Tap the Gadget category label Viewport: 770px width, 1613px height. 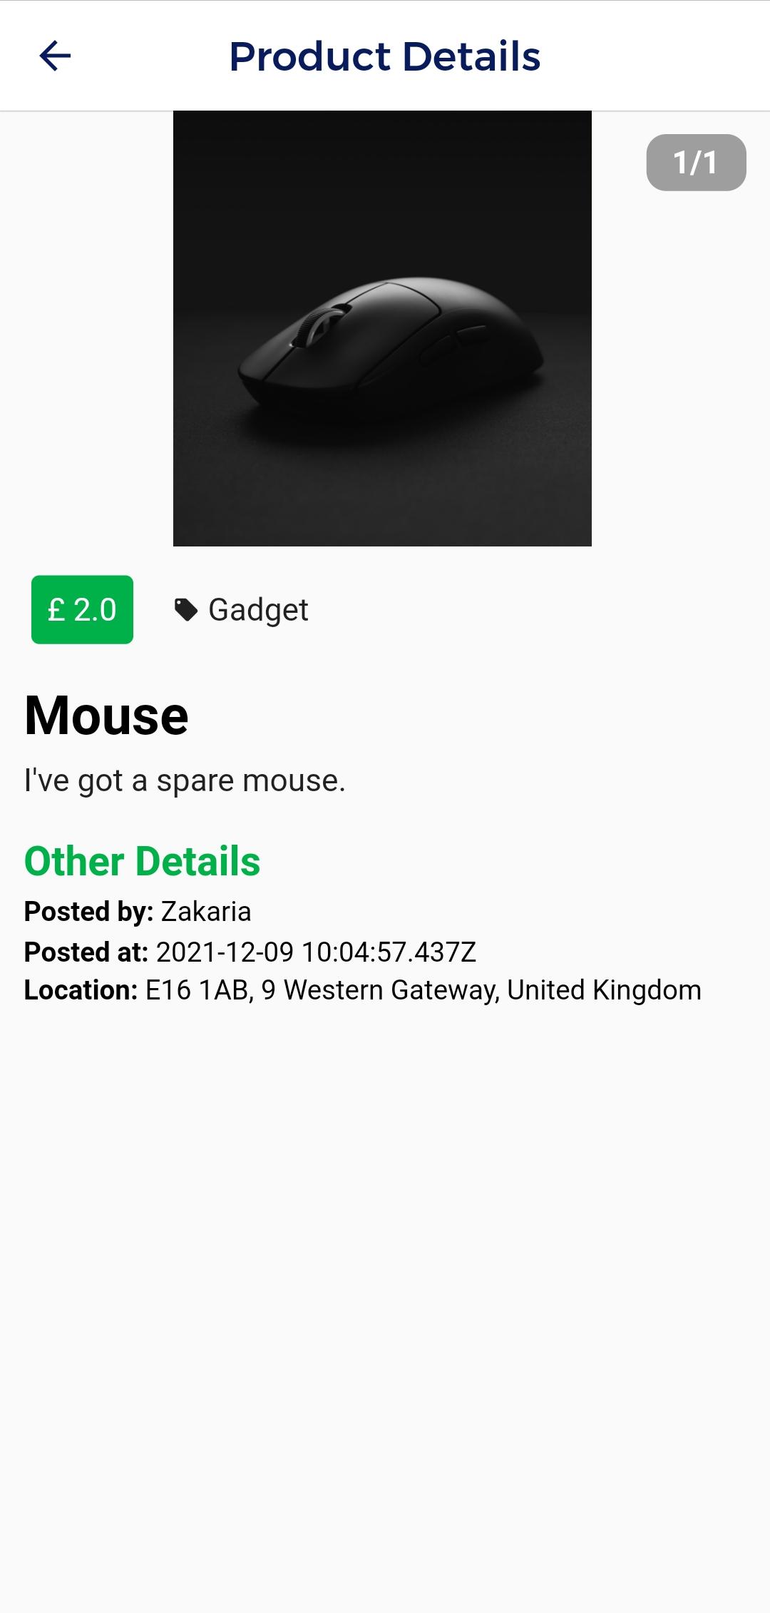(258, 611)
